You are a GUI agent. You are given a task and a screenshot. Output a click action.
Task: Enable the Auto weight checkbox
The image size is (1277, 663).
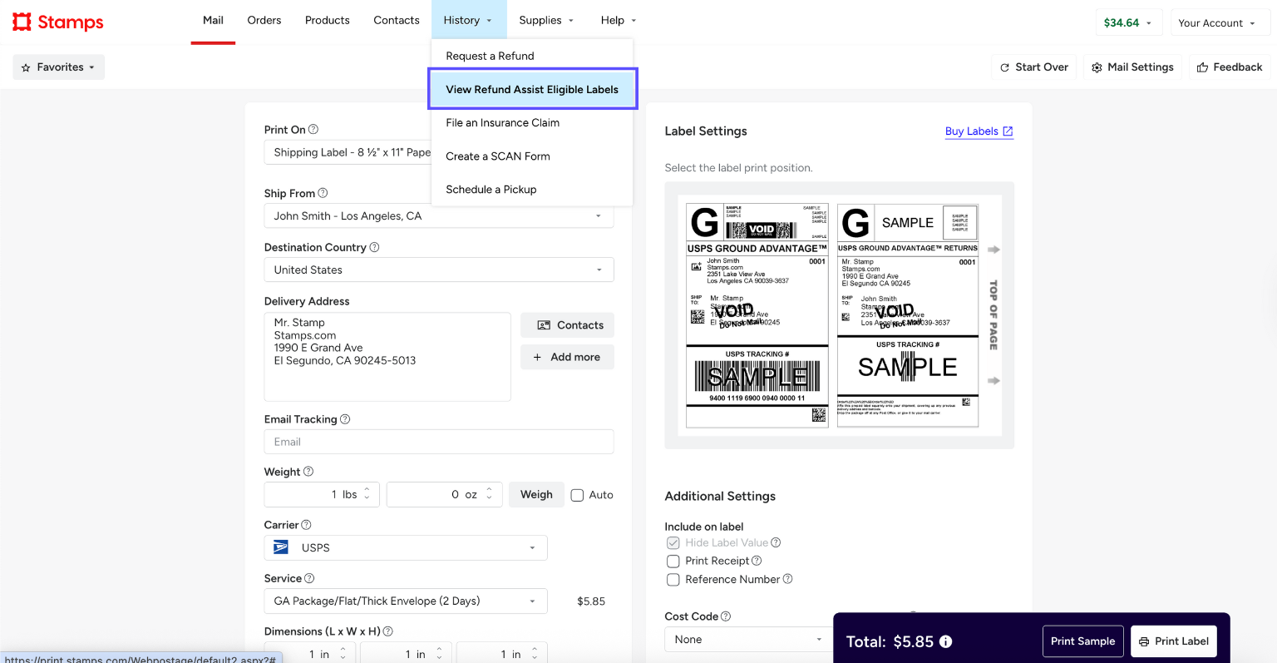tap(577, 495)
